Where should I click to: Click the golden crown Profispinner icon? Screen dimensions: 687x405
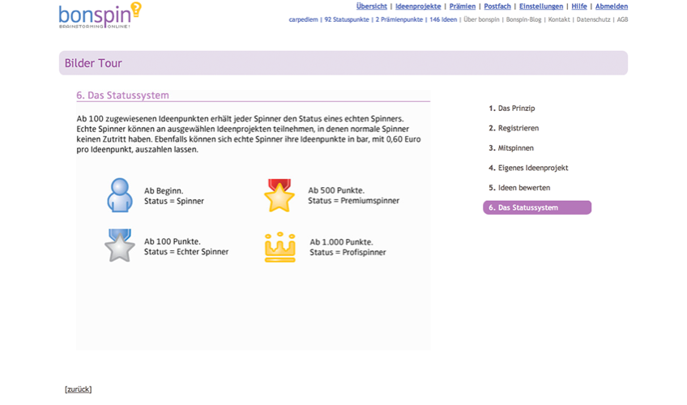[x=279, y=247]
